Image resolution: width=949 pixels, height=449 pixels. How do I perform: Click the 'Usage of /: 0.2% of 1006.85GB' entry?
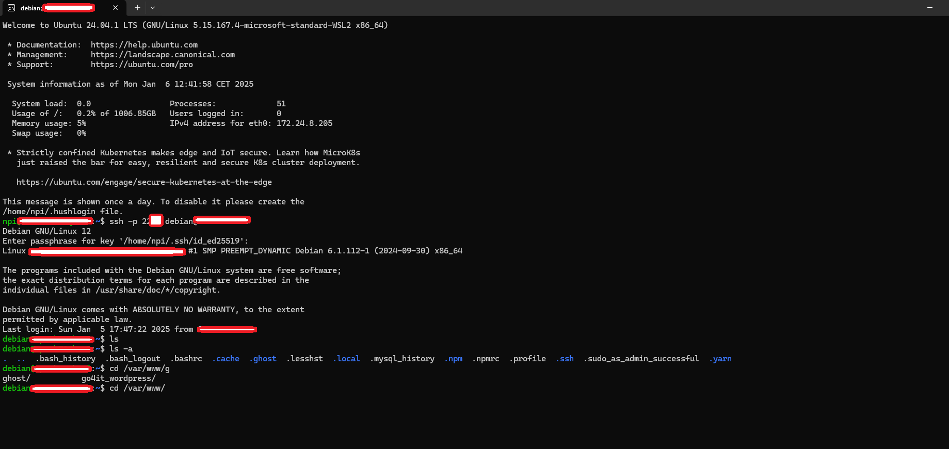pos(84,114)
